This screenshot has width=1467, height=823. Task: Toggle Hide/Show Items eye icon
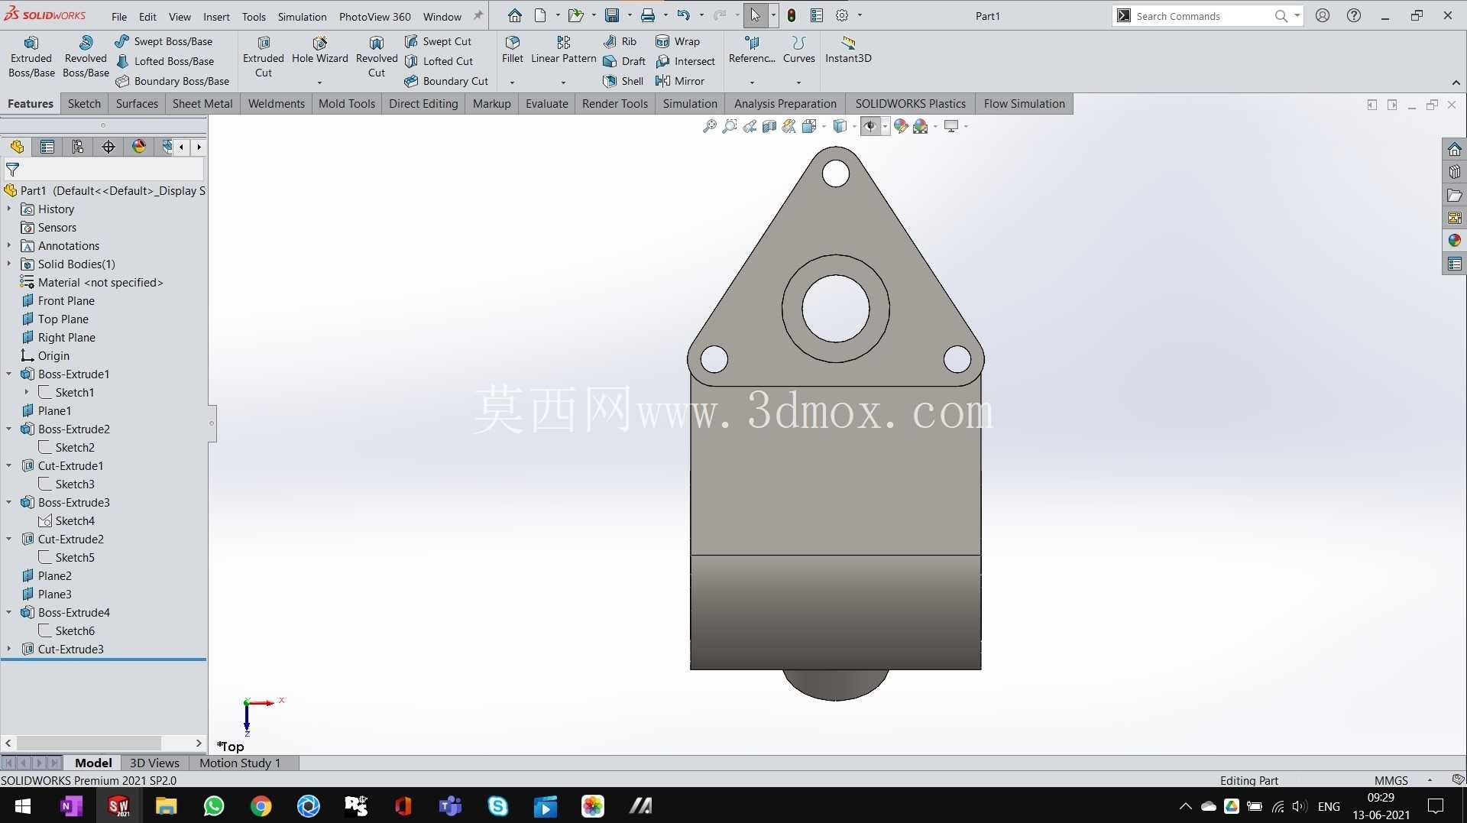pos(870,126)
